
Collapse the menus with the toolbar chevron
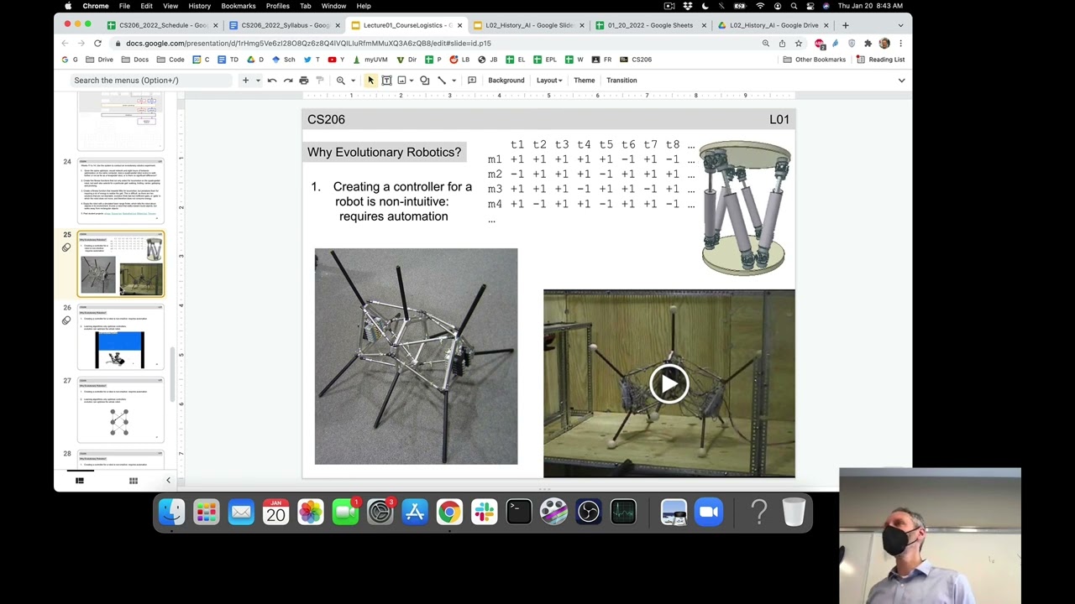click(x=901, y=81)
